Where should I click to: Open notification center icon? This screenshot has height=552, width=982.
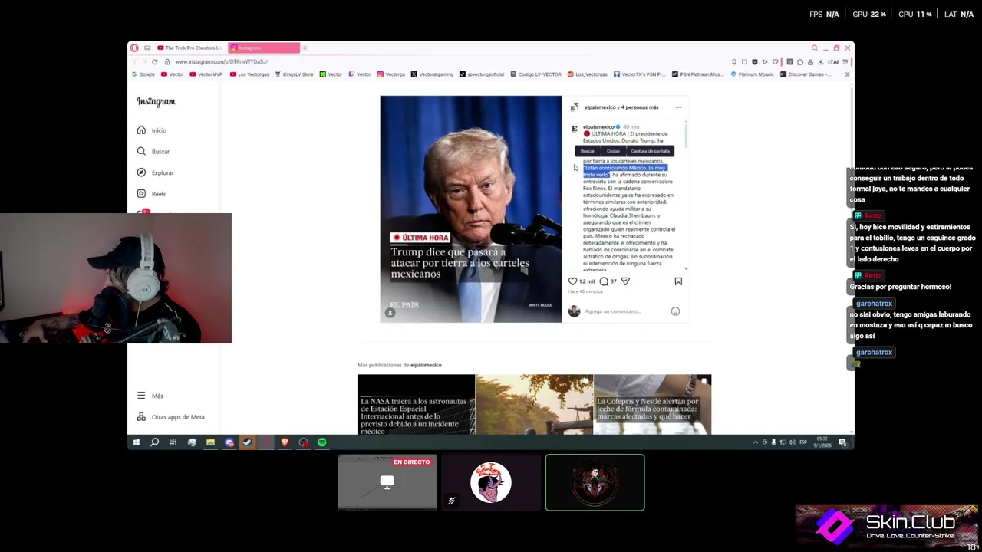842,442
